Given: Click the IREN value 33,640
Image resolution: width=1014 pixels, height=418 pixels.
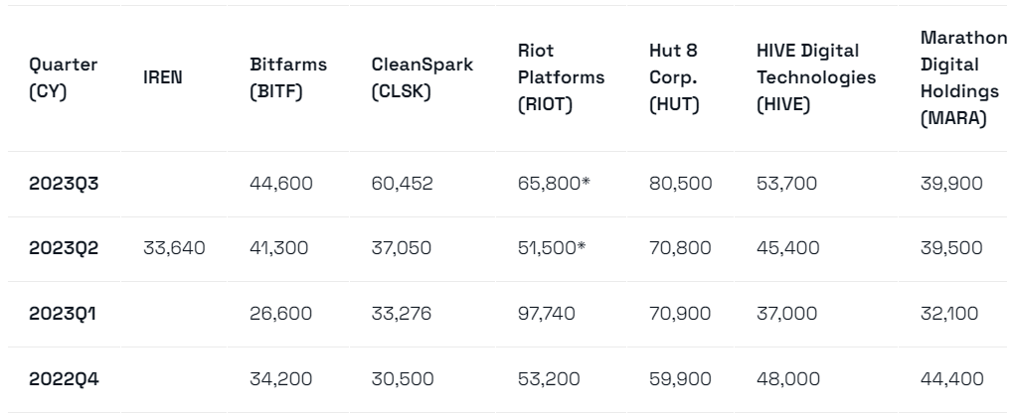Looking at the screenshot, I should pyautogui.click(x=175, y=248).
